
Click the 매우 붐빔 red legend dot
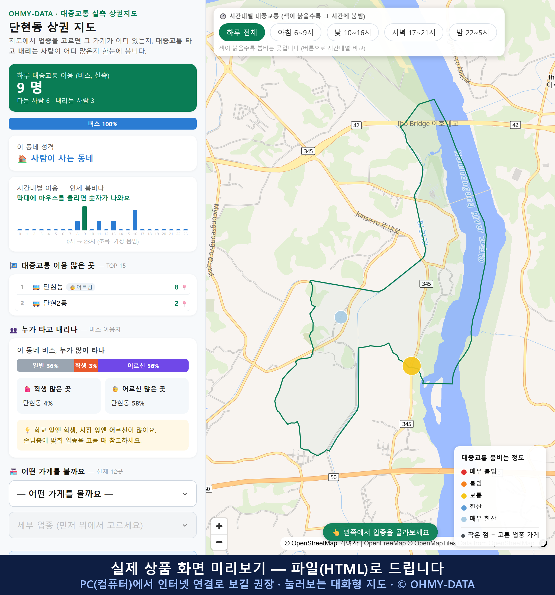pos(464,472)
